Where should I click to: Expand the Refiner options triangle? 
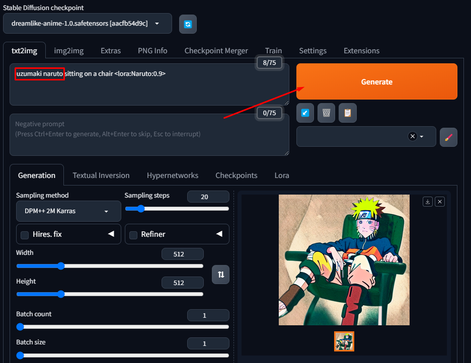(x=219, y=234)
